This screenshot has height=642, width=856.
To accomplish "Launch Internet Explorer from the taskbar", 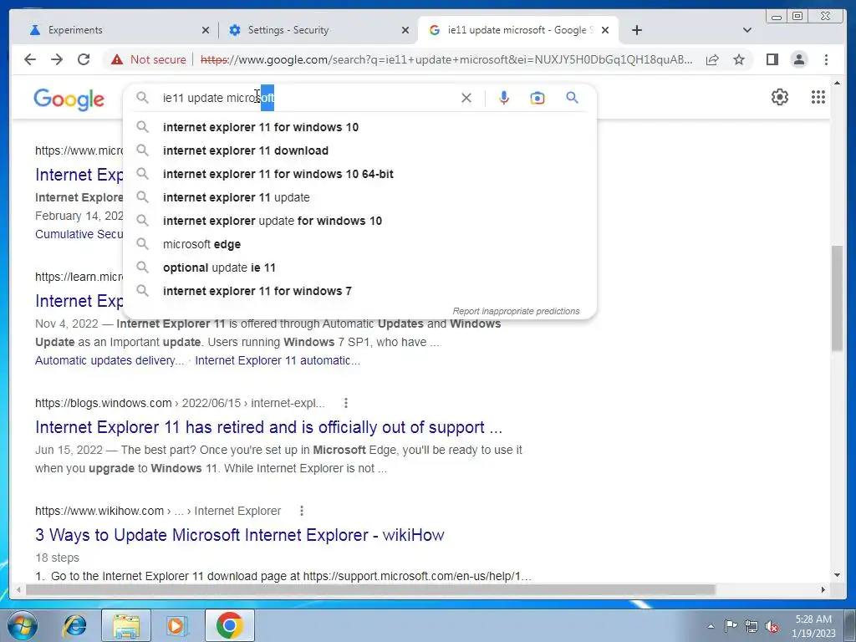I will pyautogui.click(x=74, y=625).
